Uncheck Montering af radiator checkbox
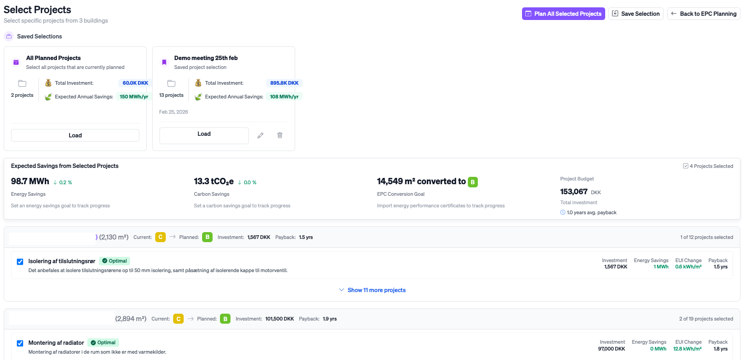742x360 pixels. [x=20, y=343]
